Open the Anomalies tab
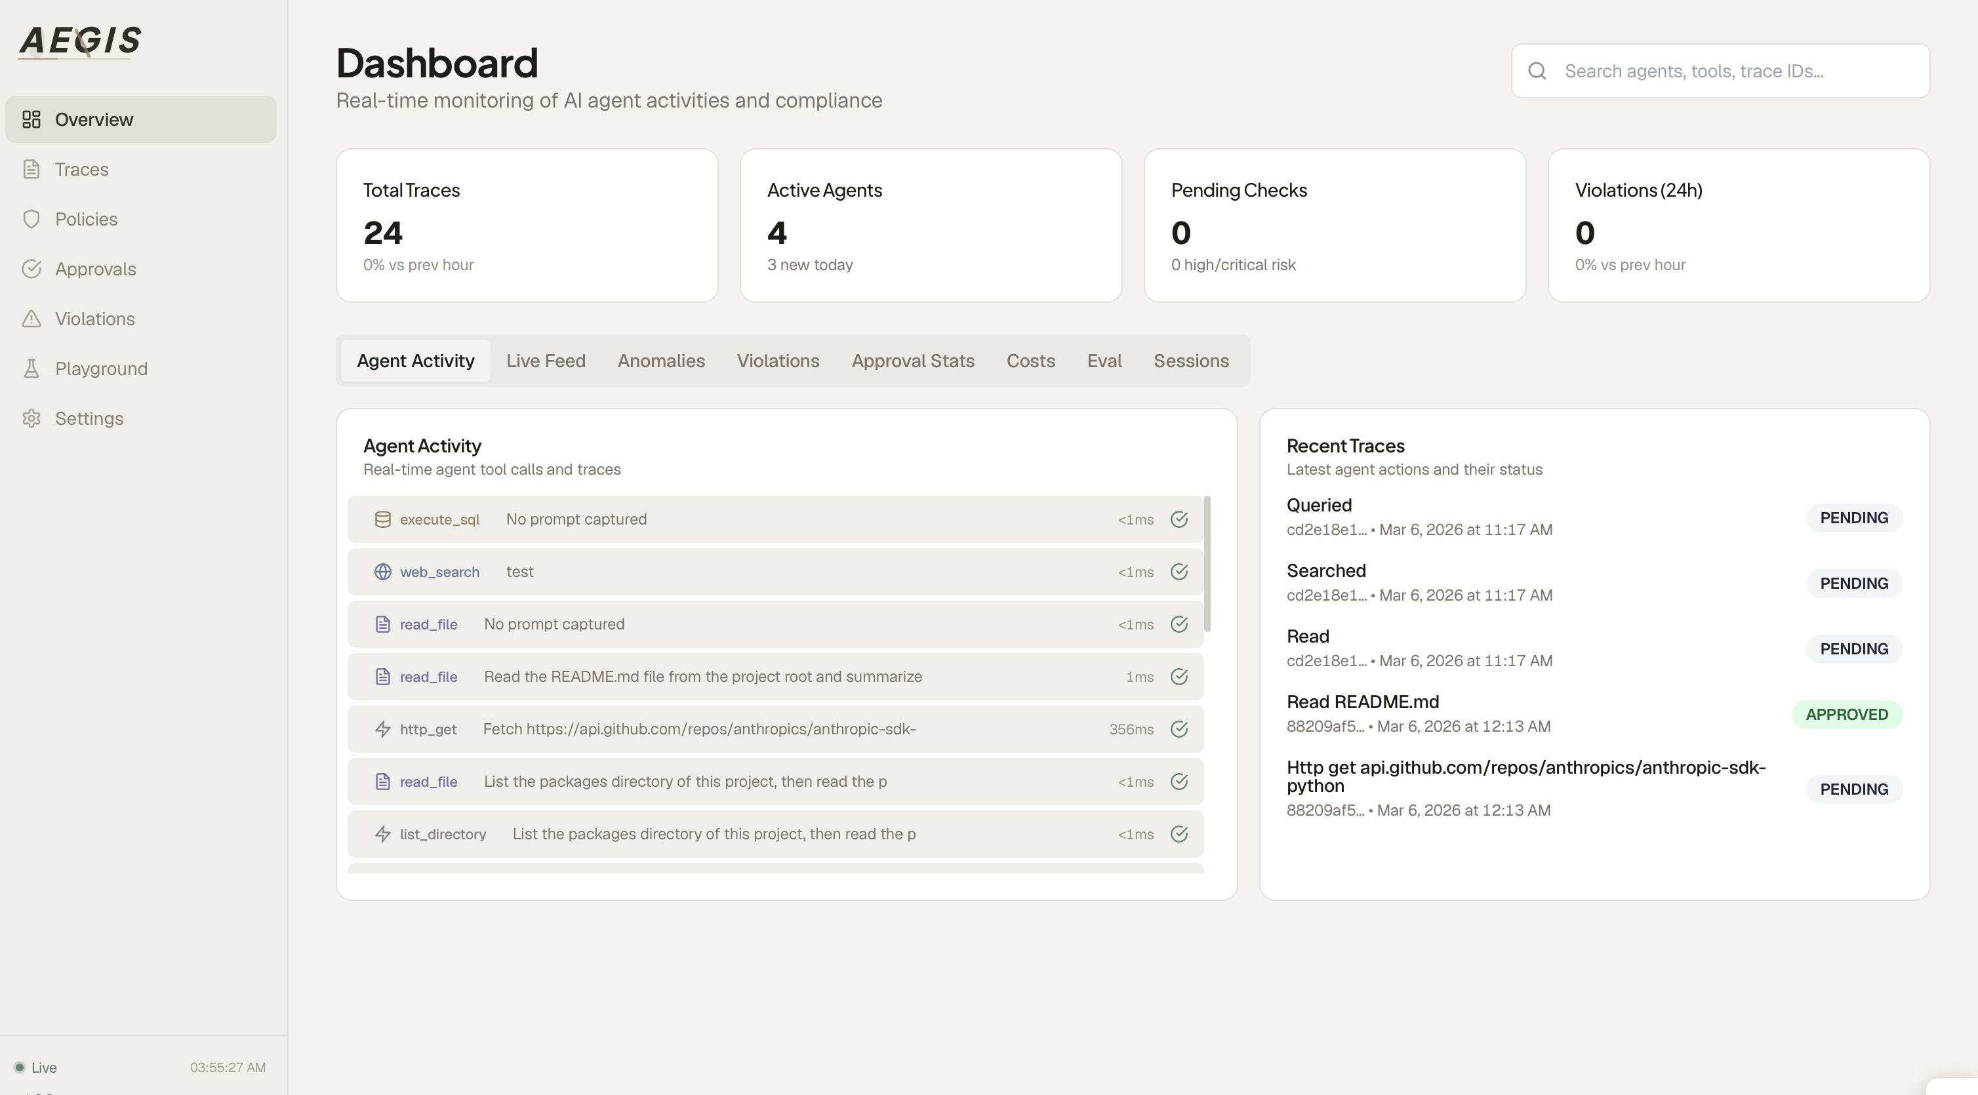The image size is (1978, 1095). click(x=660, y=361)
